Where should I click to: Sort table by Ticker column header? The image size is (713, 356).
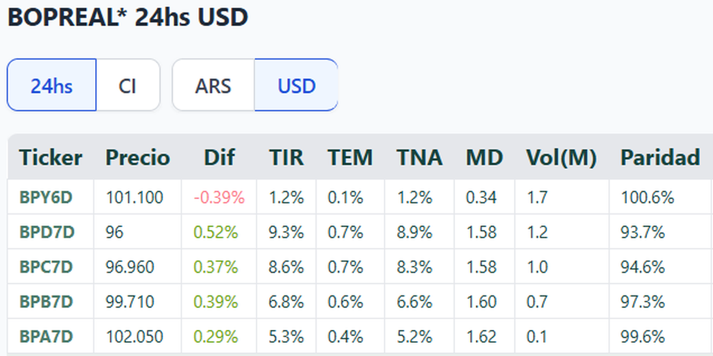click(51, 157)
